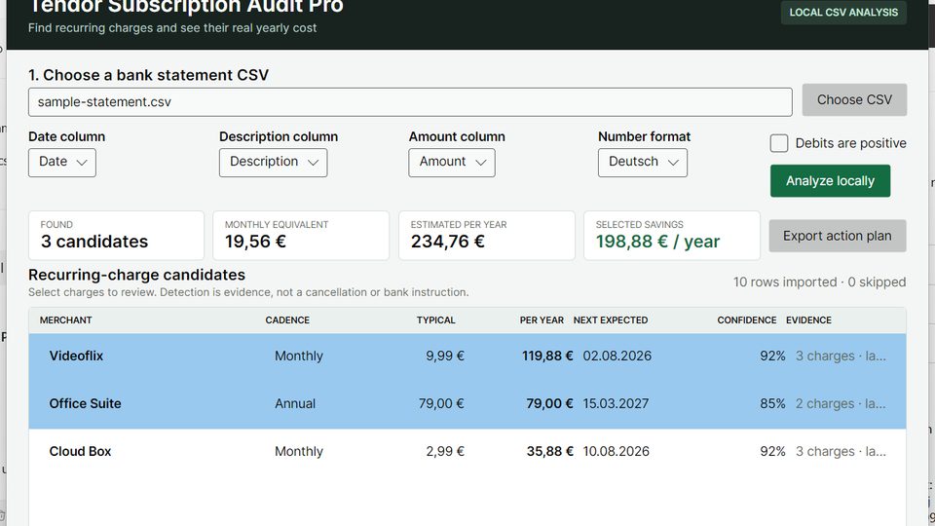
Task: Click Cloud Box's 3 charges evidence text
Action: [841, 451]
